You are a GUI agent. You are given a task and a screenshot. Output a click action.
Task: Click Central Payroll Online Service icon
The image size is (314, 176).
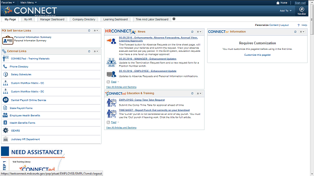[x=5, y=100]
